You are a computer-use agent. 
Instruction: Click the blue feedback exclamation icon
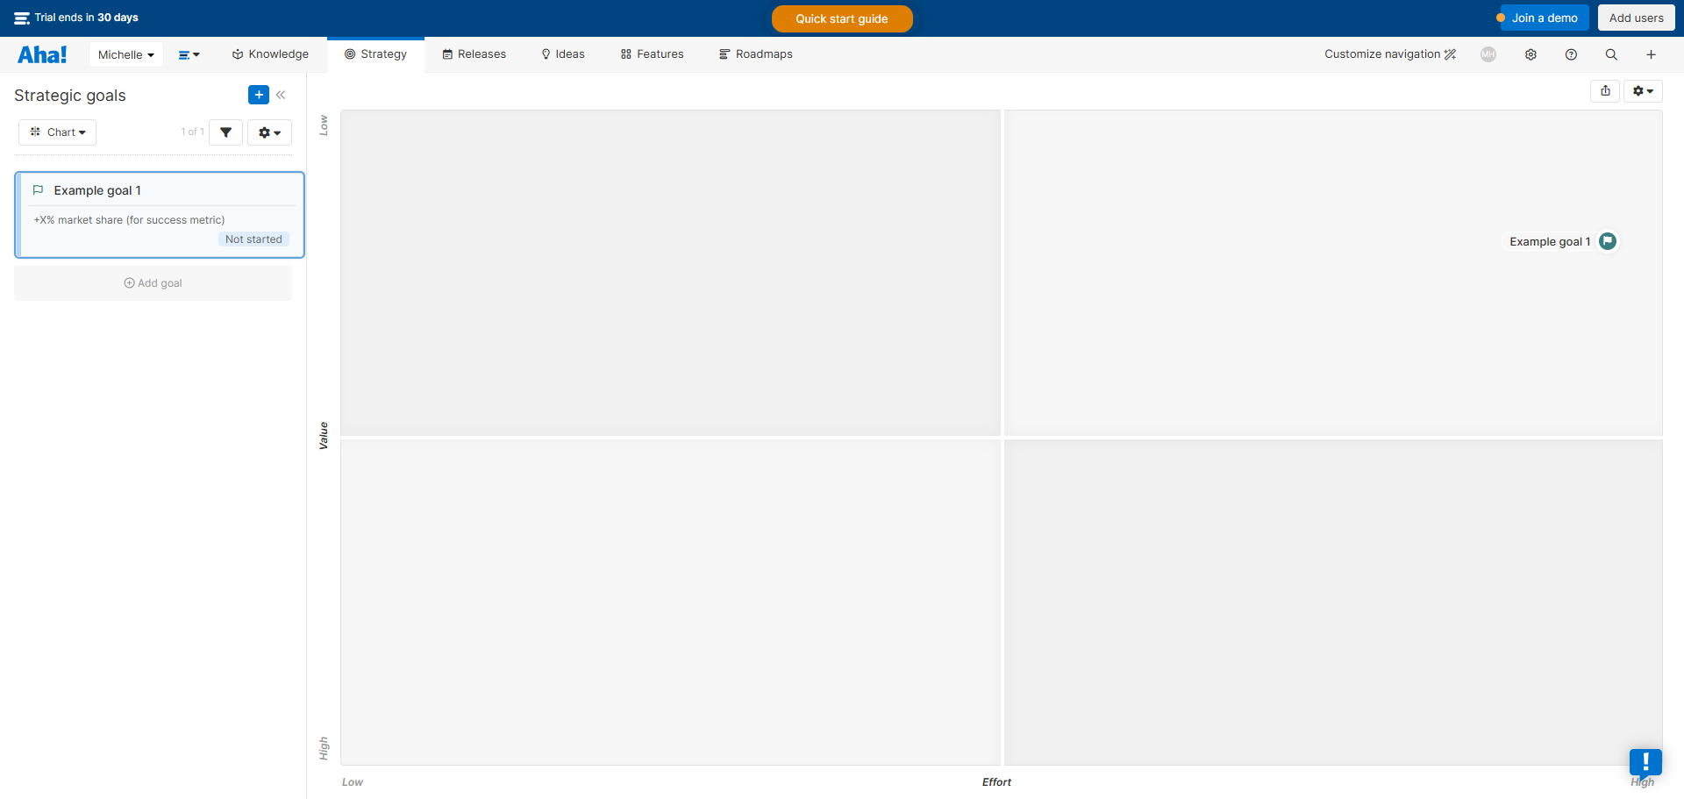[x=1645, y=761]
